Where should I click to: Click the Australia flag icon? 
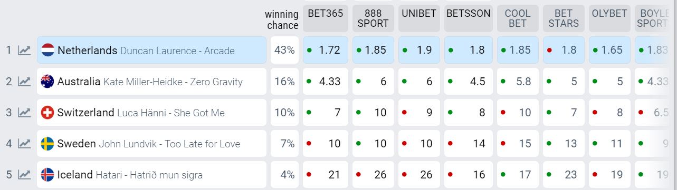[x=47, y=82]
